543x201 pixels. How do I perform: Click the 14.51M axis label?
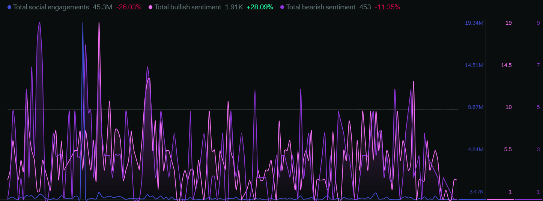tap(474, 66)
